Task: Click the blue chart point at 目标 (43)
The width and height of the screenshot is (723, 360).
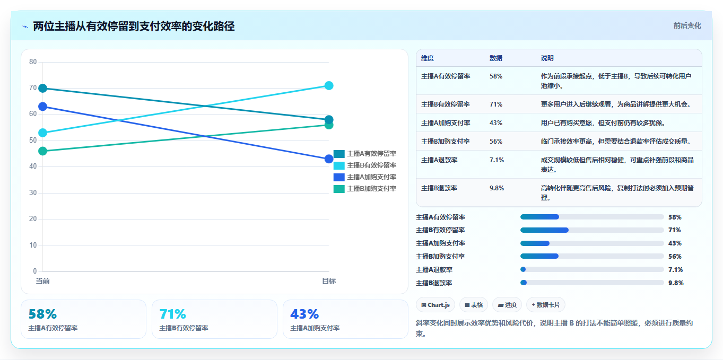Action: pos(329,159)
